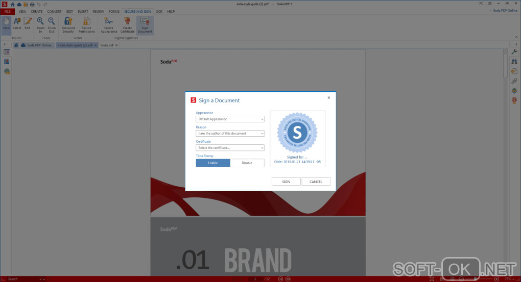
Task: Open Password Security tool
Action: click(x=68, y=25)
